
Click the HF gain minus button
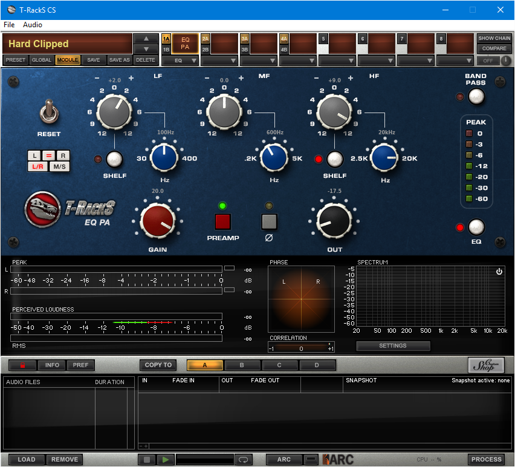(x=316, y=78)
